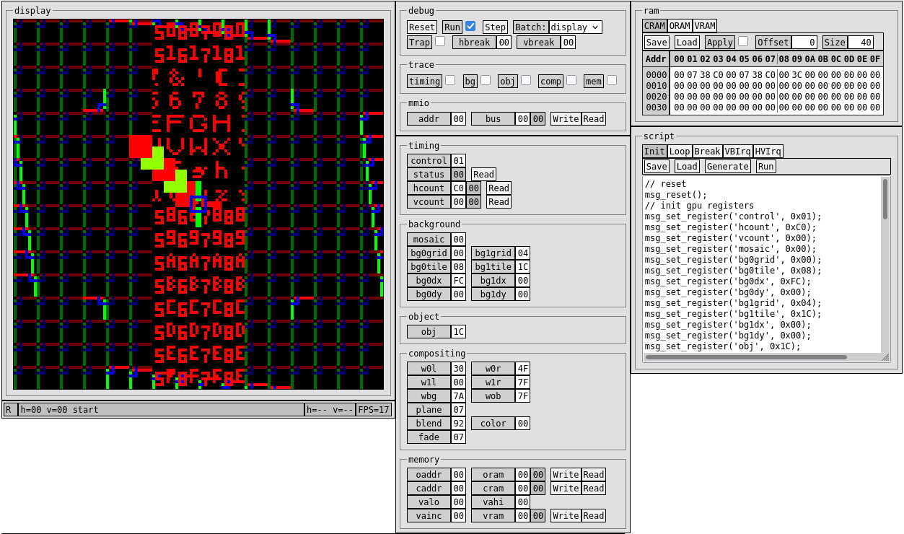Toggle the timing trace checkbox
The height and width of the screenshot is (534, 904).
450,80
